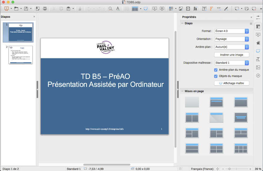Viewport: 263px width, 171px height.
Task: Click the 39 % zoom level
Action: tap(258, 169)
